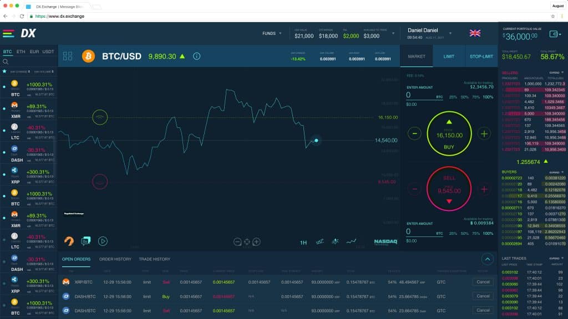Switch chart timeframe to 1H

coord(303,242)
